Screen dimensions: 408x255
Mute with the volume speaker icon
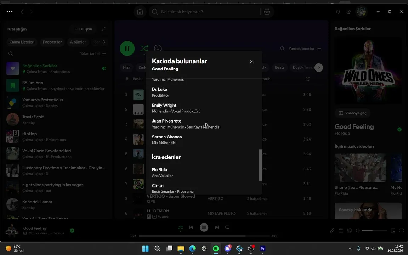[x=358, y=231]
